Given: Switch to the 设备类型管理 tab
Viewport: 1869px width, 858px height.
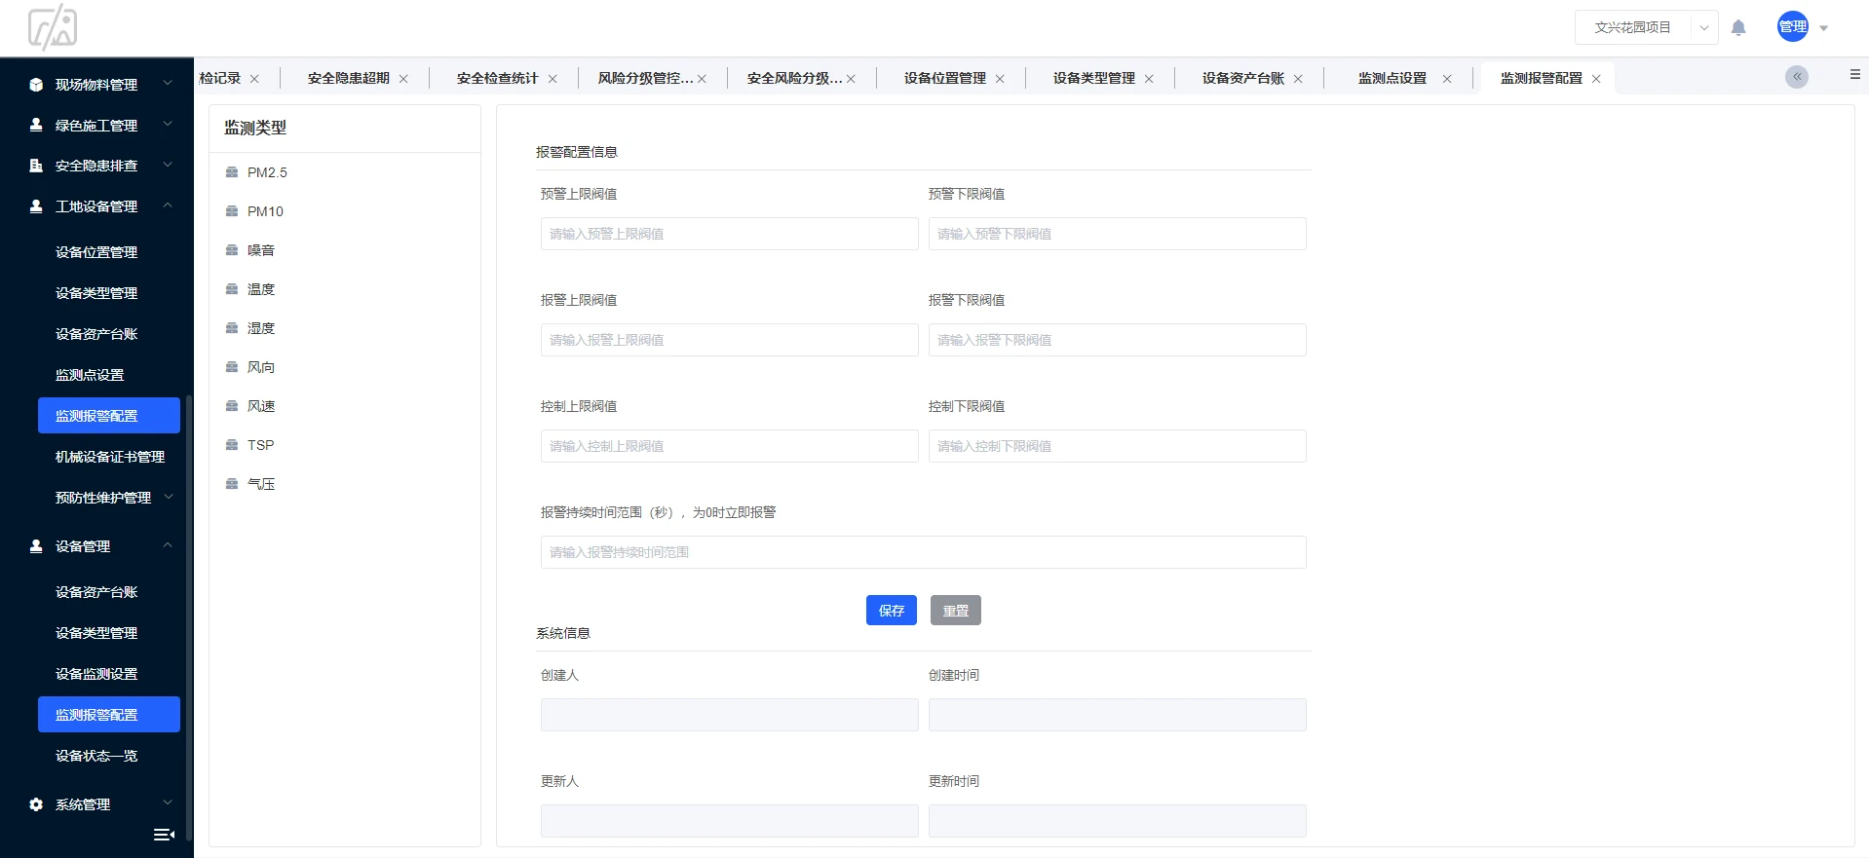Looking at the screenshot, I should 1093,78.
